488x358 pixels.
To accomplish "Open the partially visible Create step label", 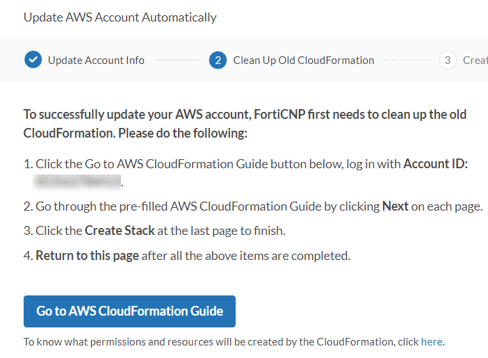I will coord(475,60).
